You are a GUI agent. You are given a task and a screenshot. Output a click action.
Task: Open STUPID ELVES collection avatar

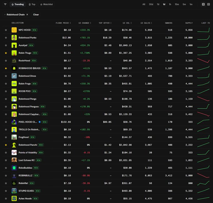14,191
